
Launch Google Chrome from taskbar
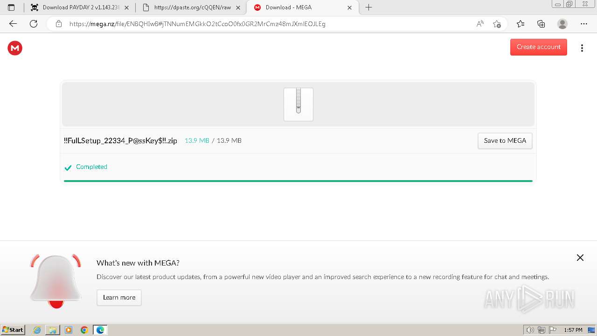84,330
